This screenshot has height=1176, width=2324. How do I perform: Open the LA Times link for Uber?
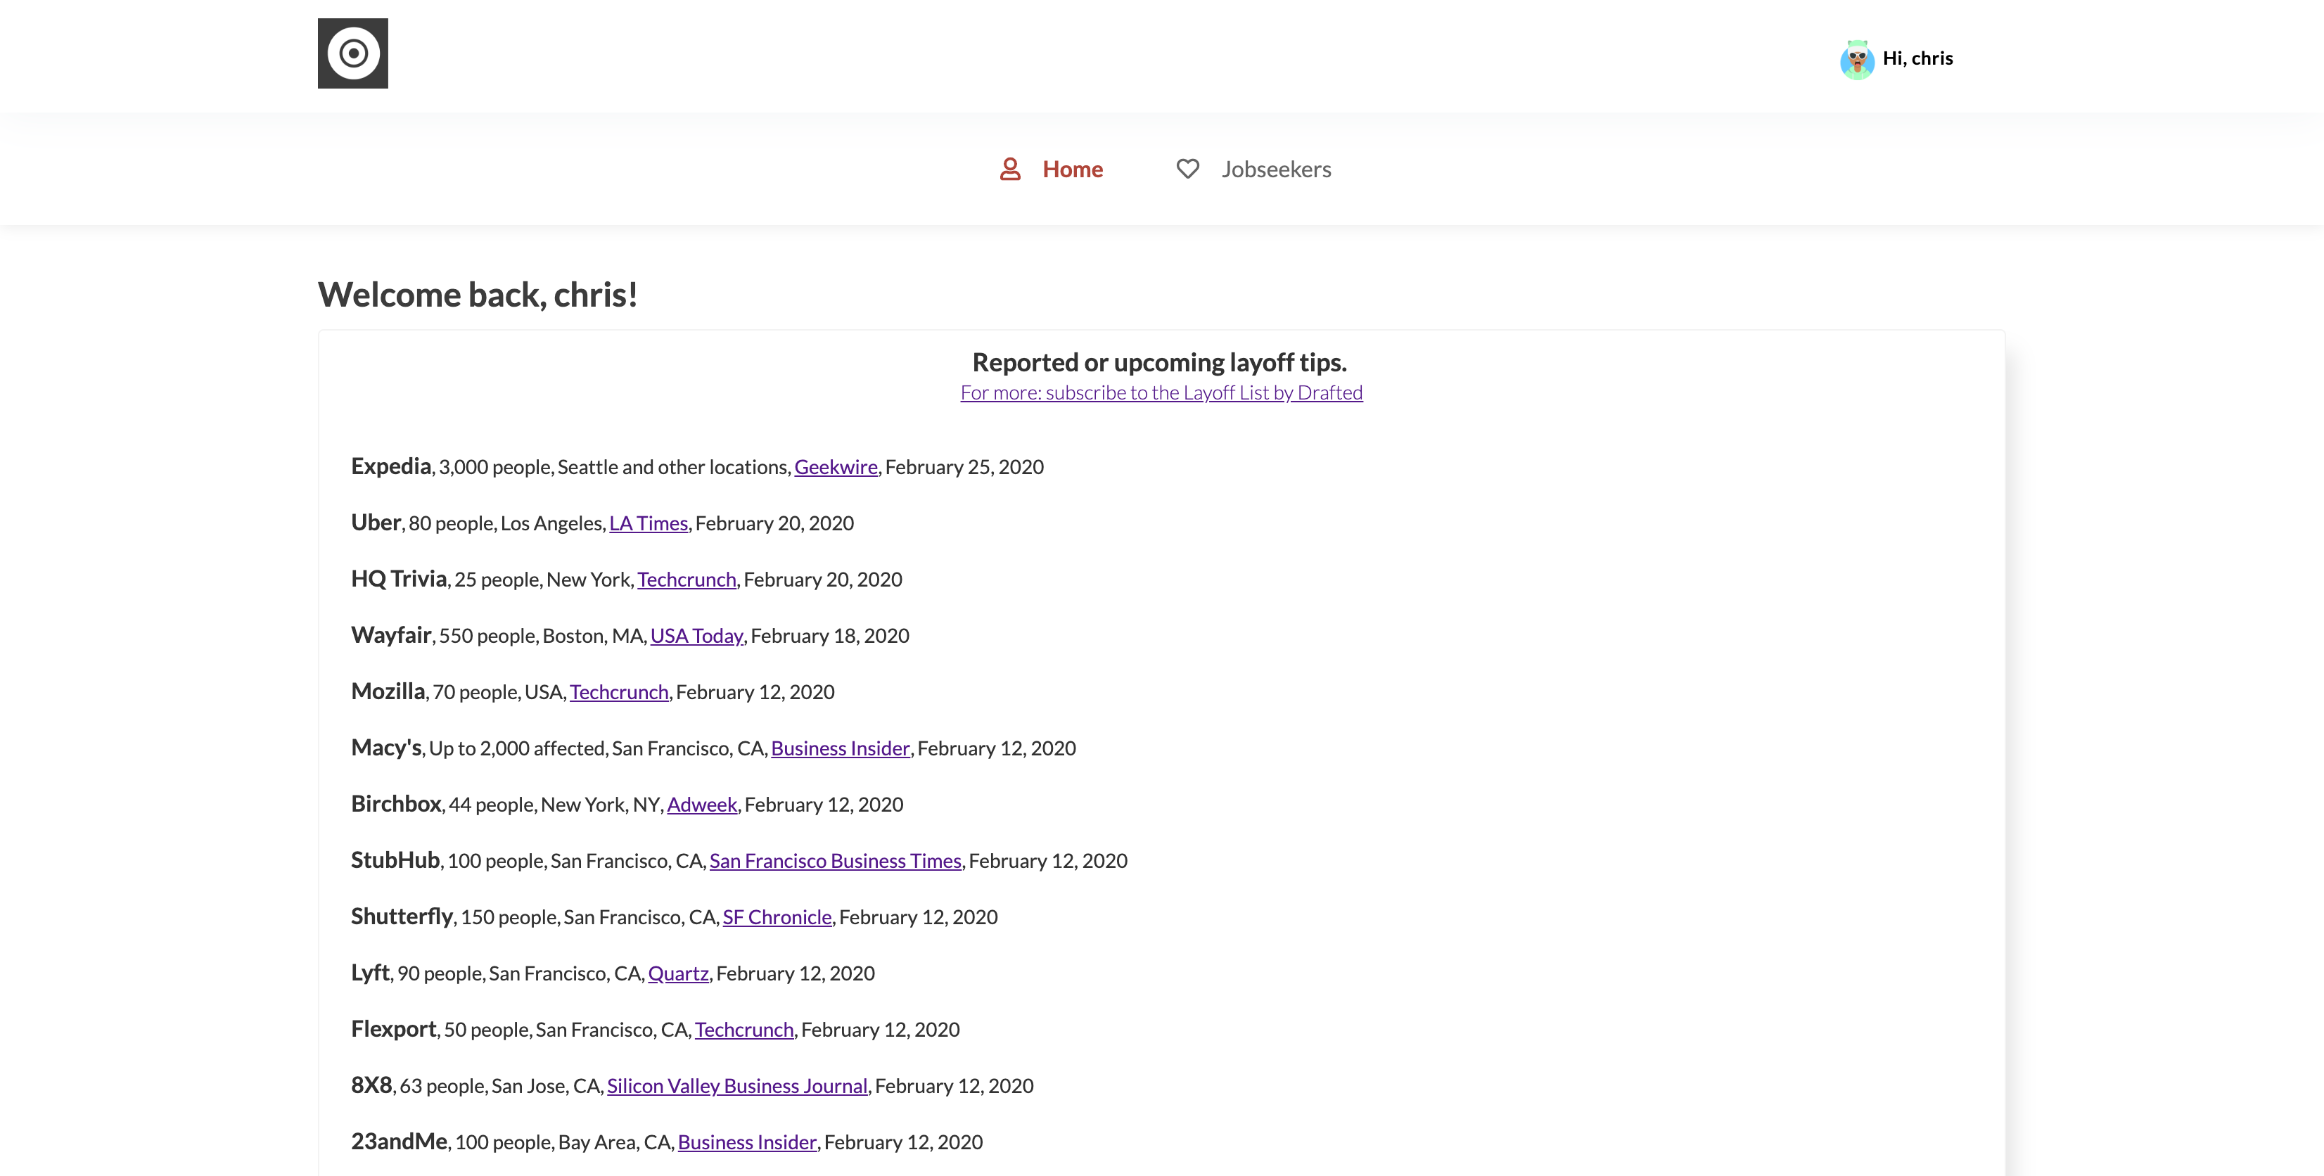tap(648, 524)
